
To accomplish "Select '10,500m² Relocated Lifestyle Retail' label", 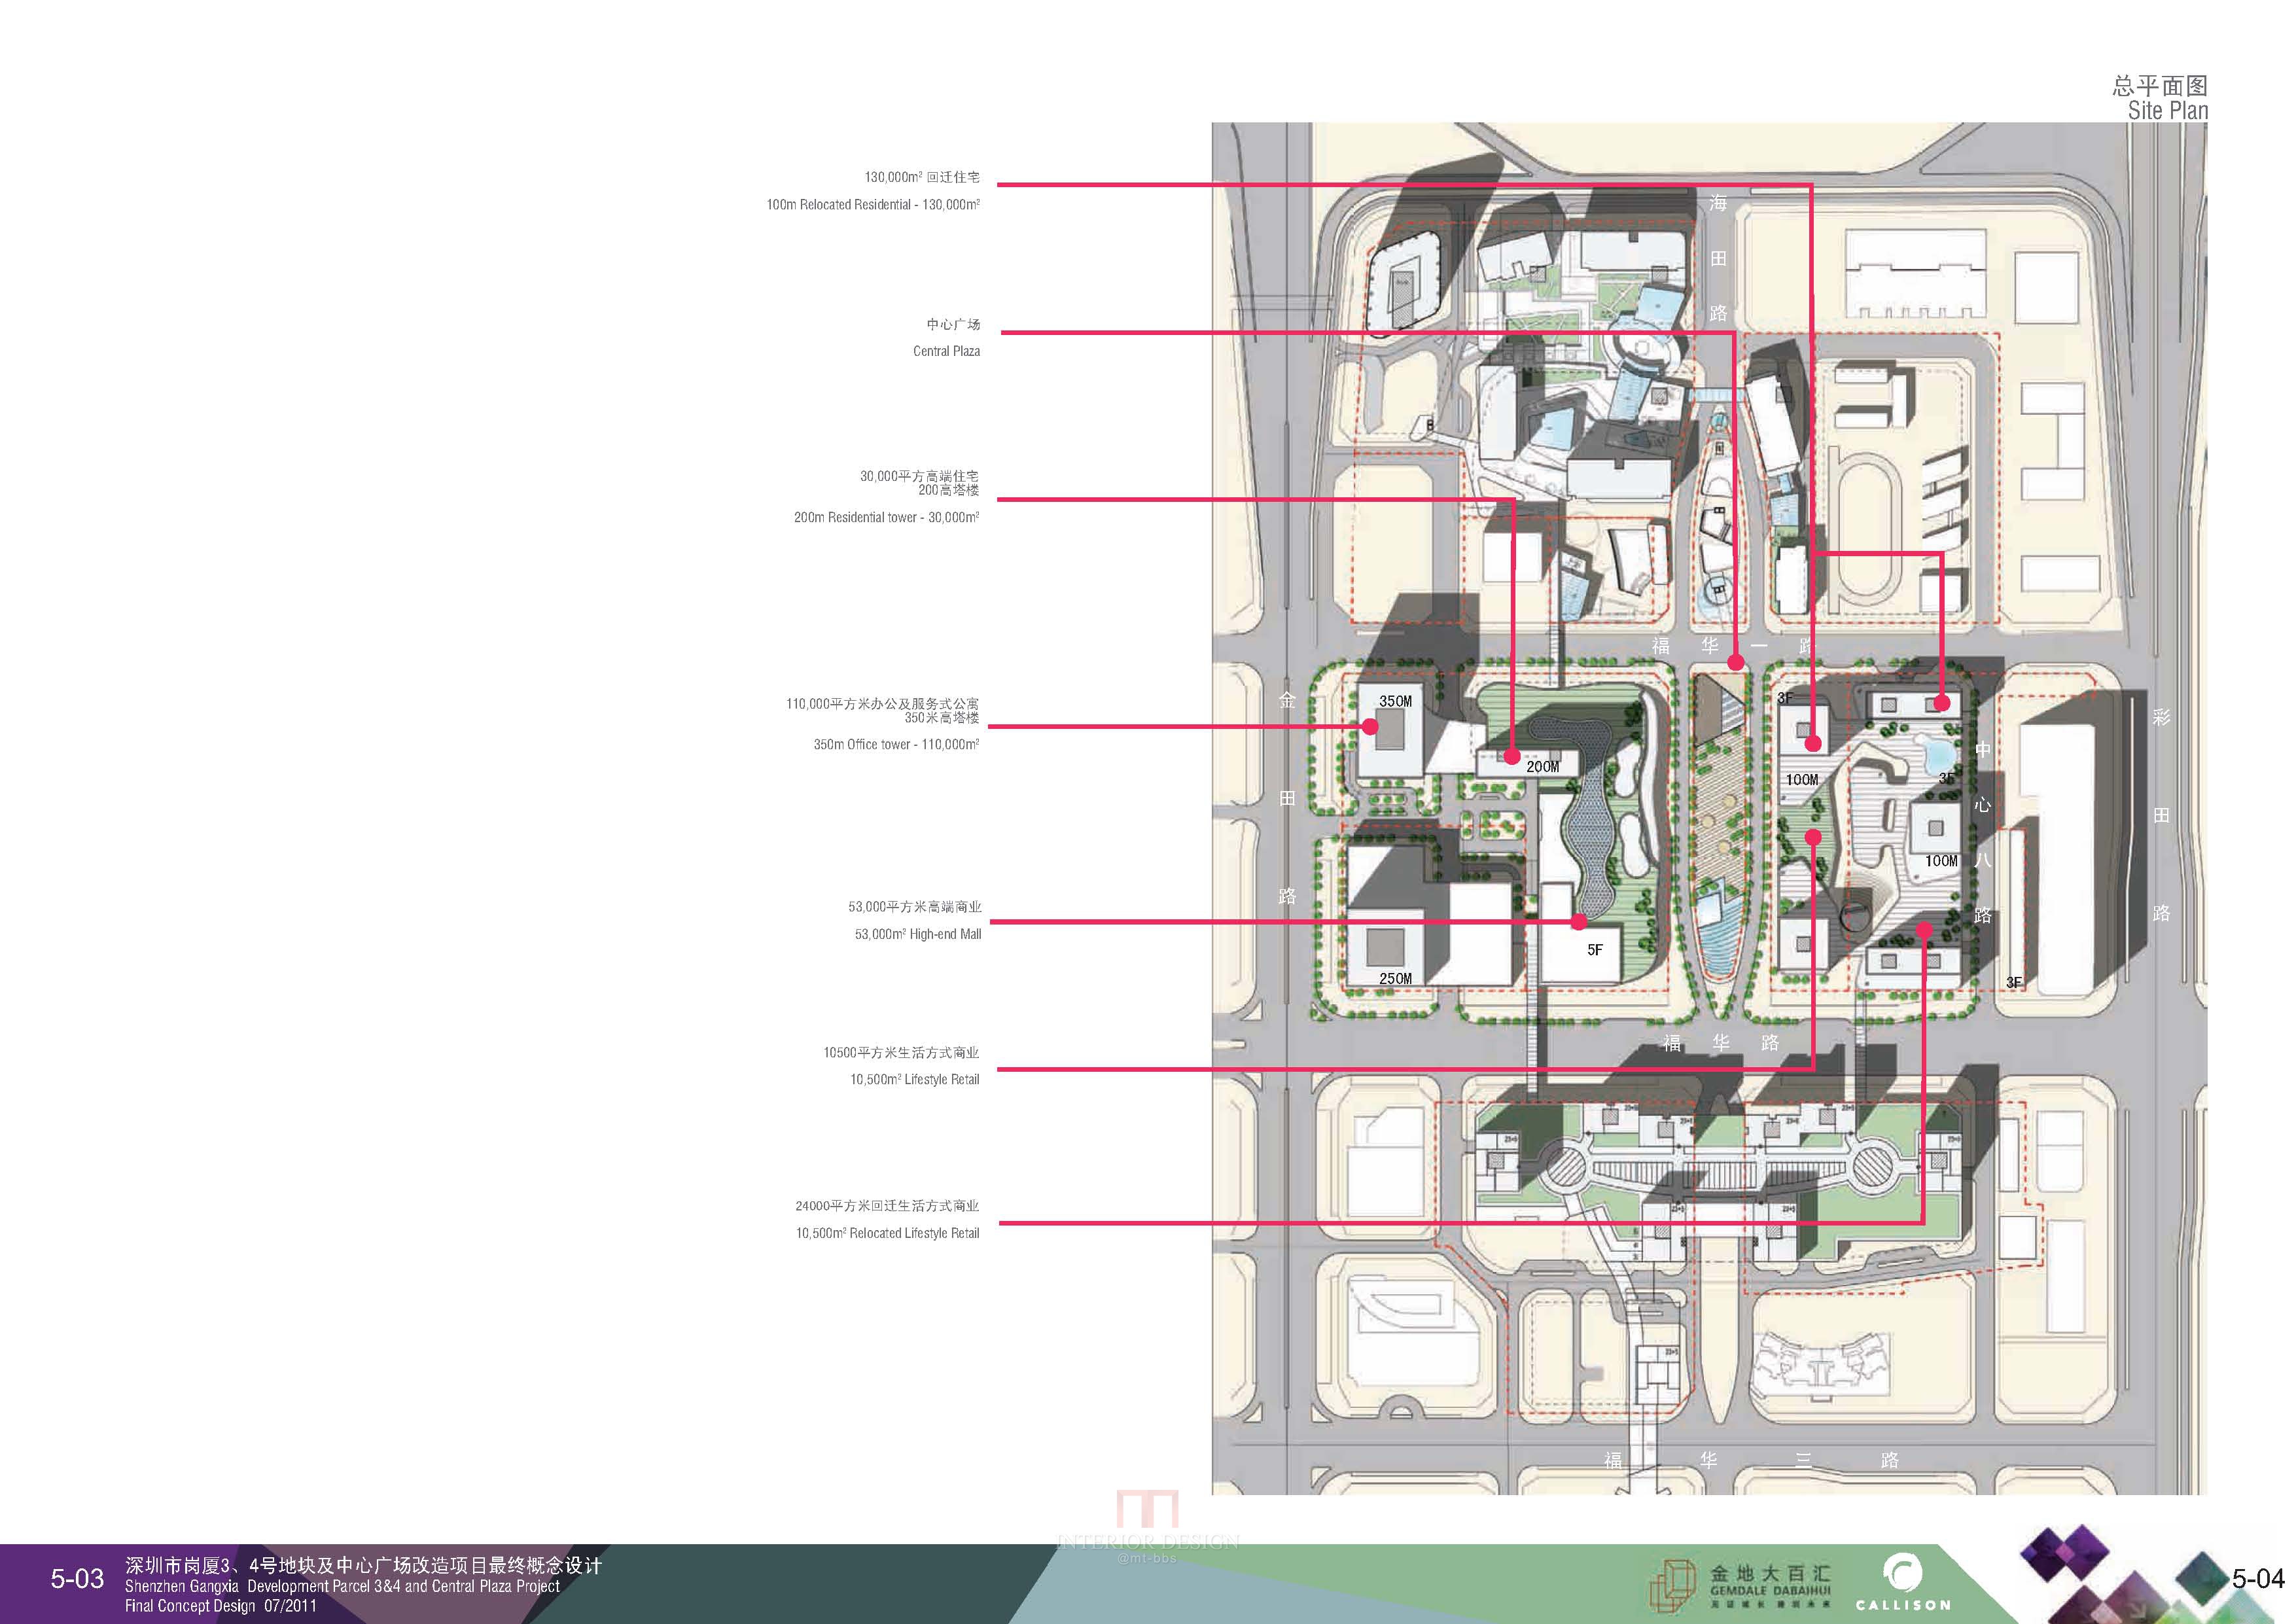I will [x=888, y=1234].
